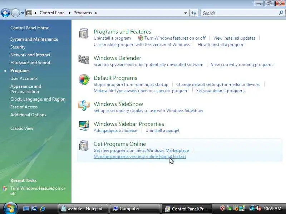Click View currently running programs
286x214 pixels.
pyautogui.click(x=242, y=65)
